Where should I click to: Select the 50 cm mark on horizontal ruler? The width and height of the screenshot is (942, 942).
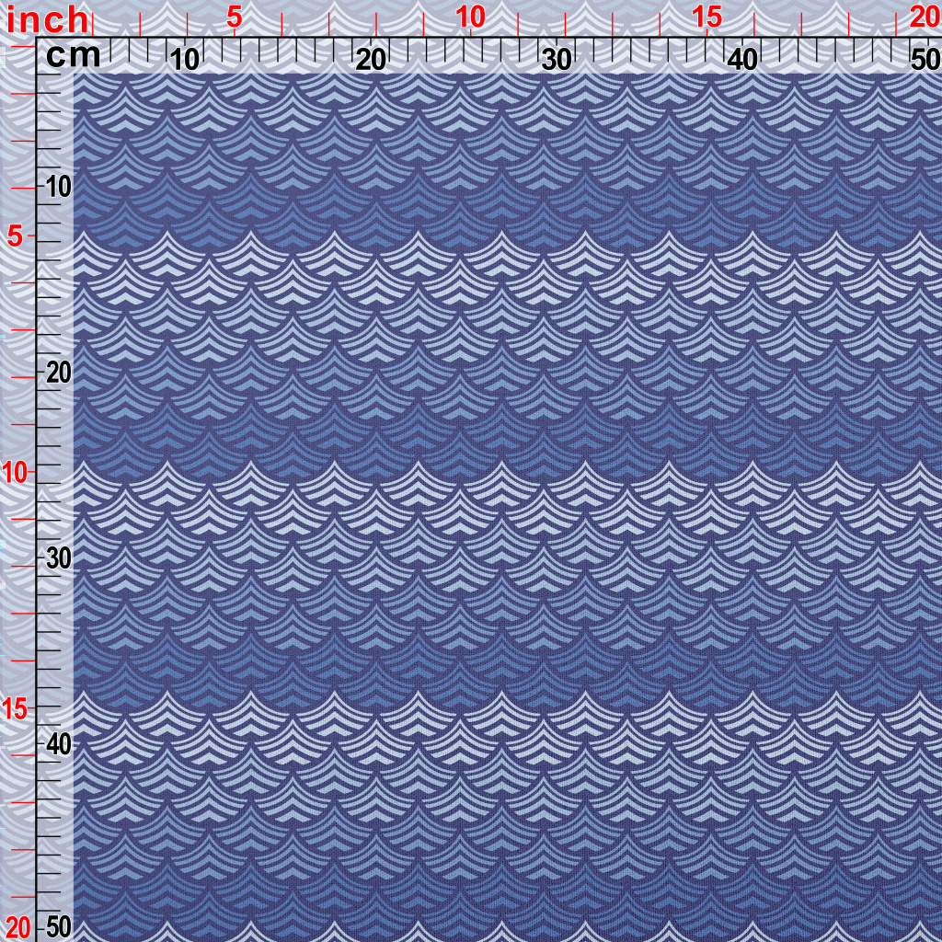coord(924,60)
